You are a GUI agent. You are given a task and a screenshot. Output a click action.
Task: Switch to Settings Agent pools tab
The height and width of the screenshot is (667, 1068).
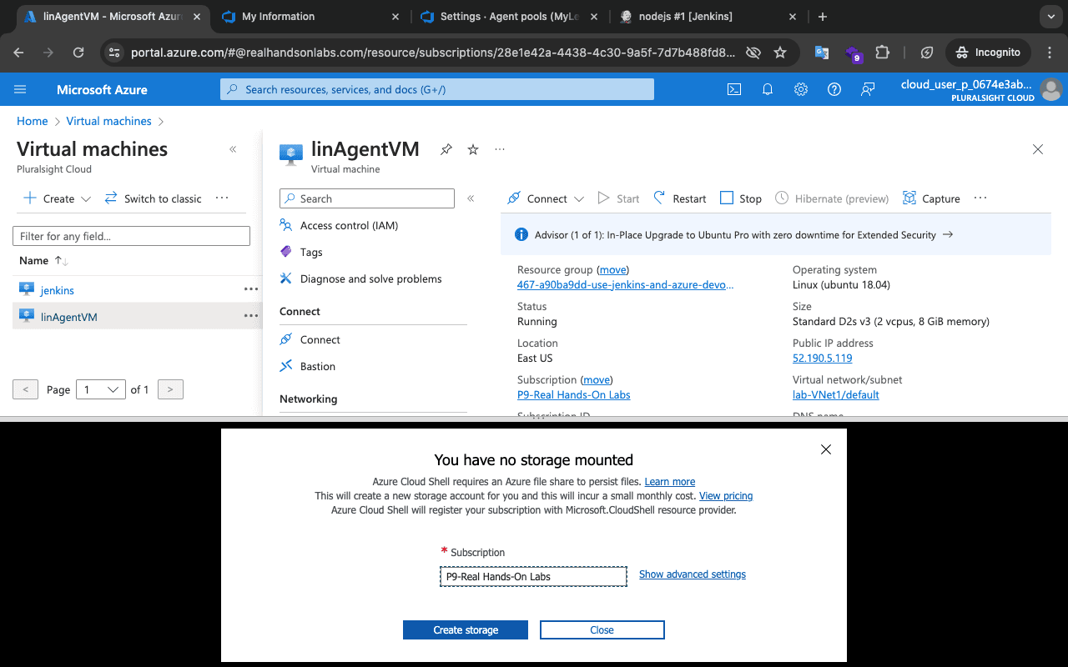pyautogui.click(x=509, y=17)
